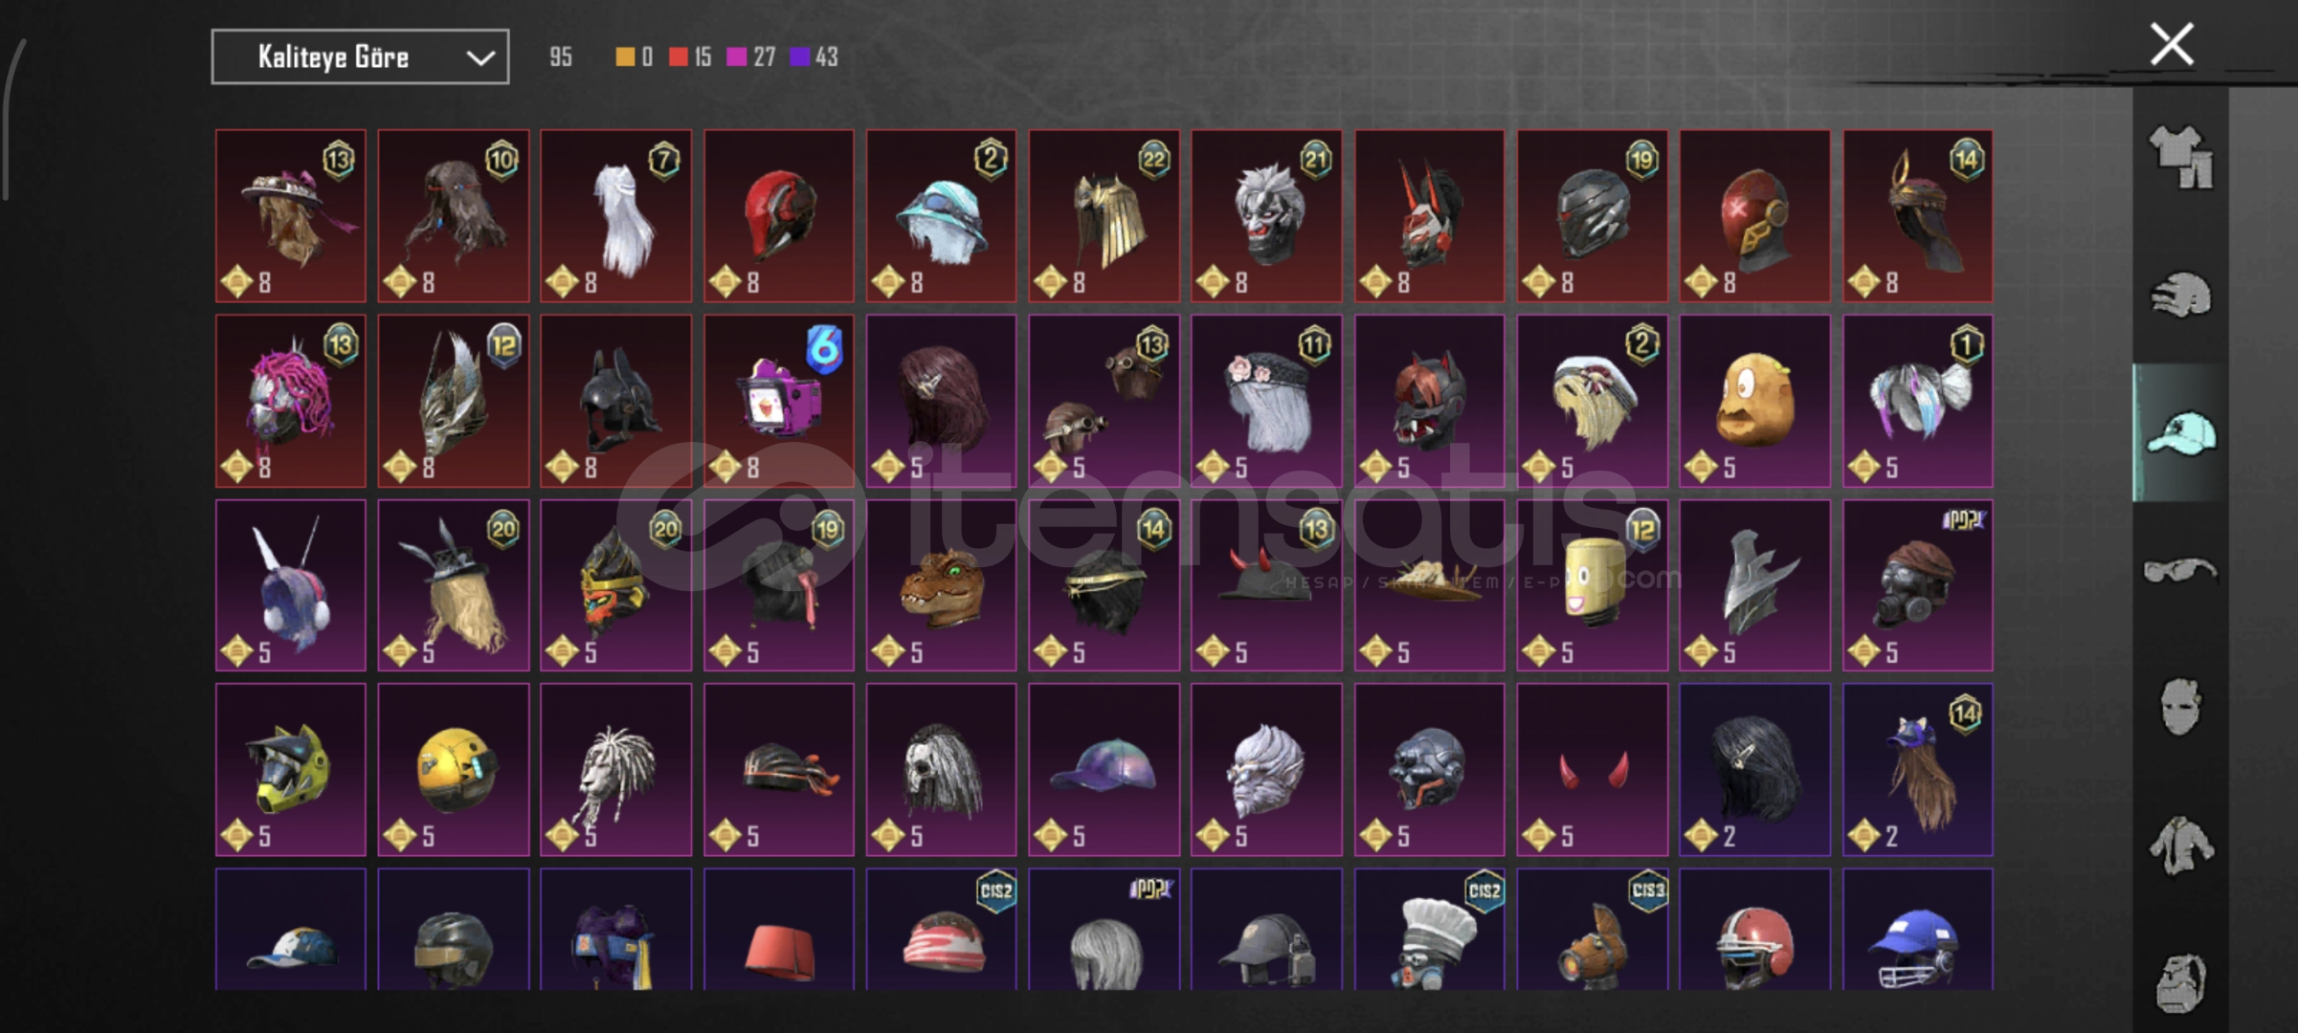This screenshot has height=1033, width=2298.
Task: Click the dropdown chevron arrow beside Kaliteye Göre
Action: [480, 58]
